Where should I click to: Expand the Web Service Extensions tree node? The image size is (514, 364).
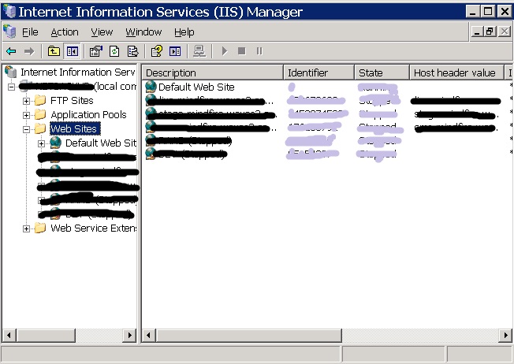coord(26,228)
